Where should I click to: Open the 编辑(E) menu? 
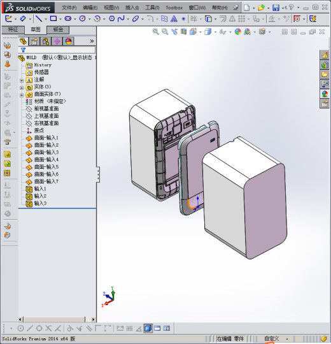tap(90, 8)
